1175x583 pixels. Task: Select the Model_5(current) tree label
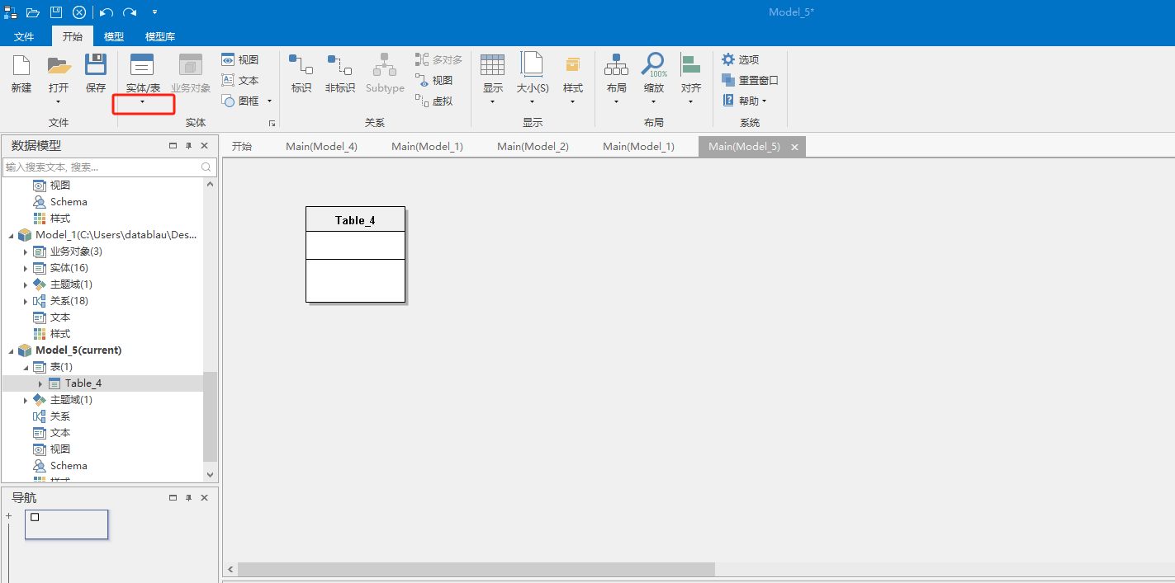click(78, 350)
